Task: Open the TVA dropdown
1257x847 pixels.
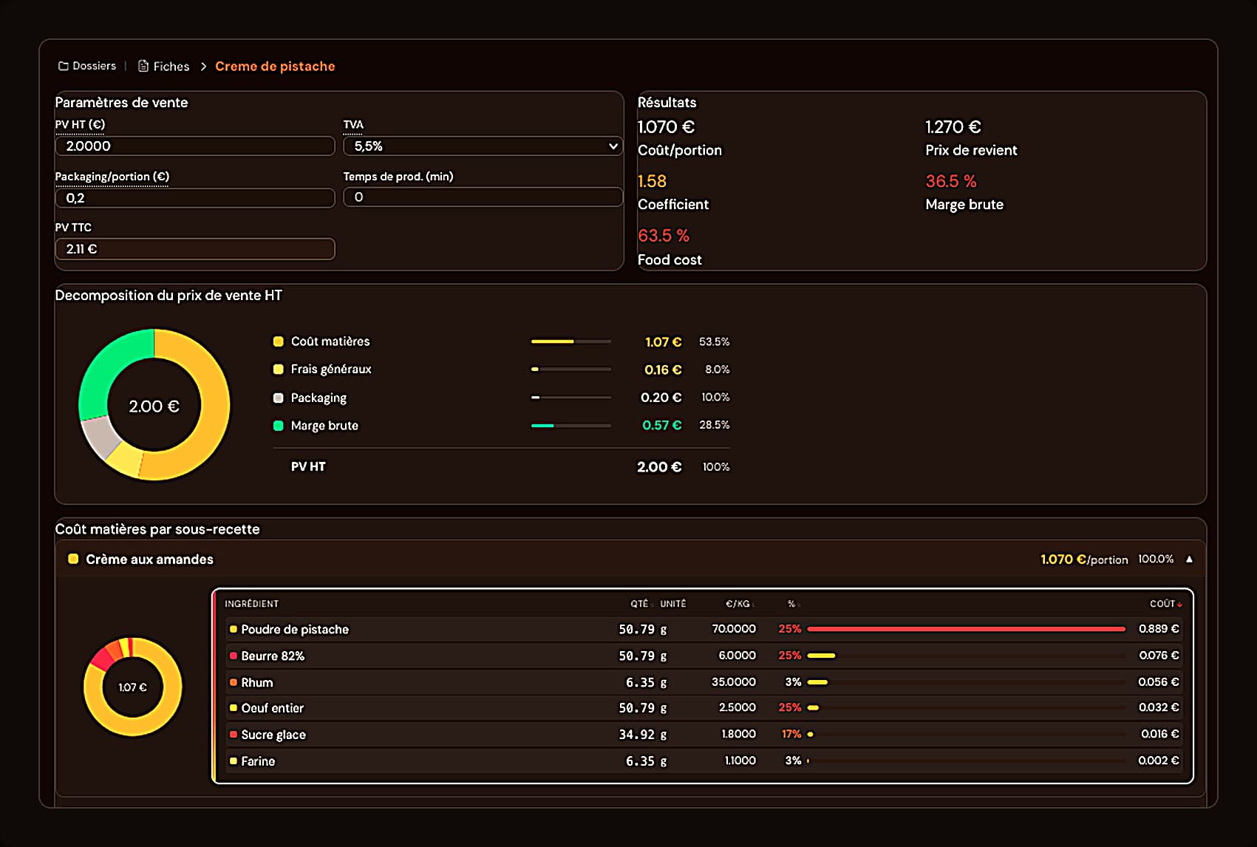Action: [x=483, y=146]
